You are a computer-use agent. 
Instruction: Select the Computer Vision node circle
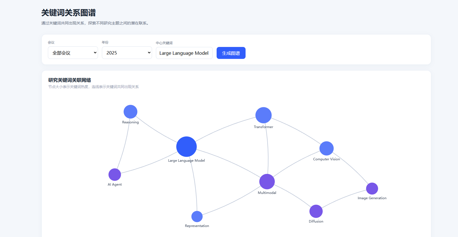[x=327, y=148]
